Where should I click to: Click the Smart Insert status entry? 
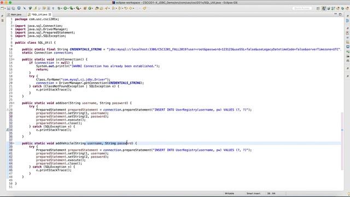[253, 193]
